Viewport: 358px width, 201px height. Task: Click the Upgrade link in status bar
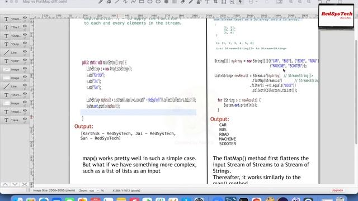337,190
